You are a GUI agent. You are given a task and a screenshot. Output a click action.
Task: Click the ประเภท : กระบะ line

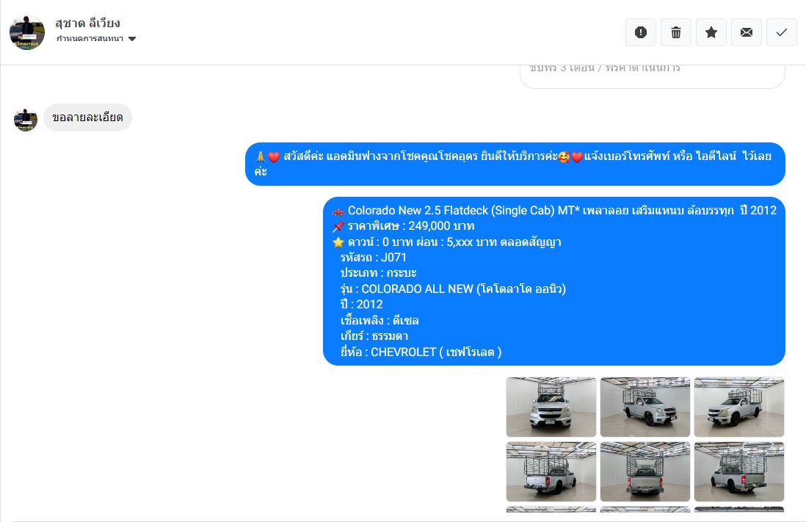(x=378, y=272)
